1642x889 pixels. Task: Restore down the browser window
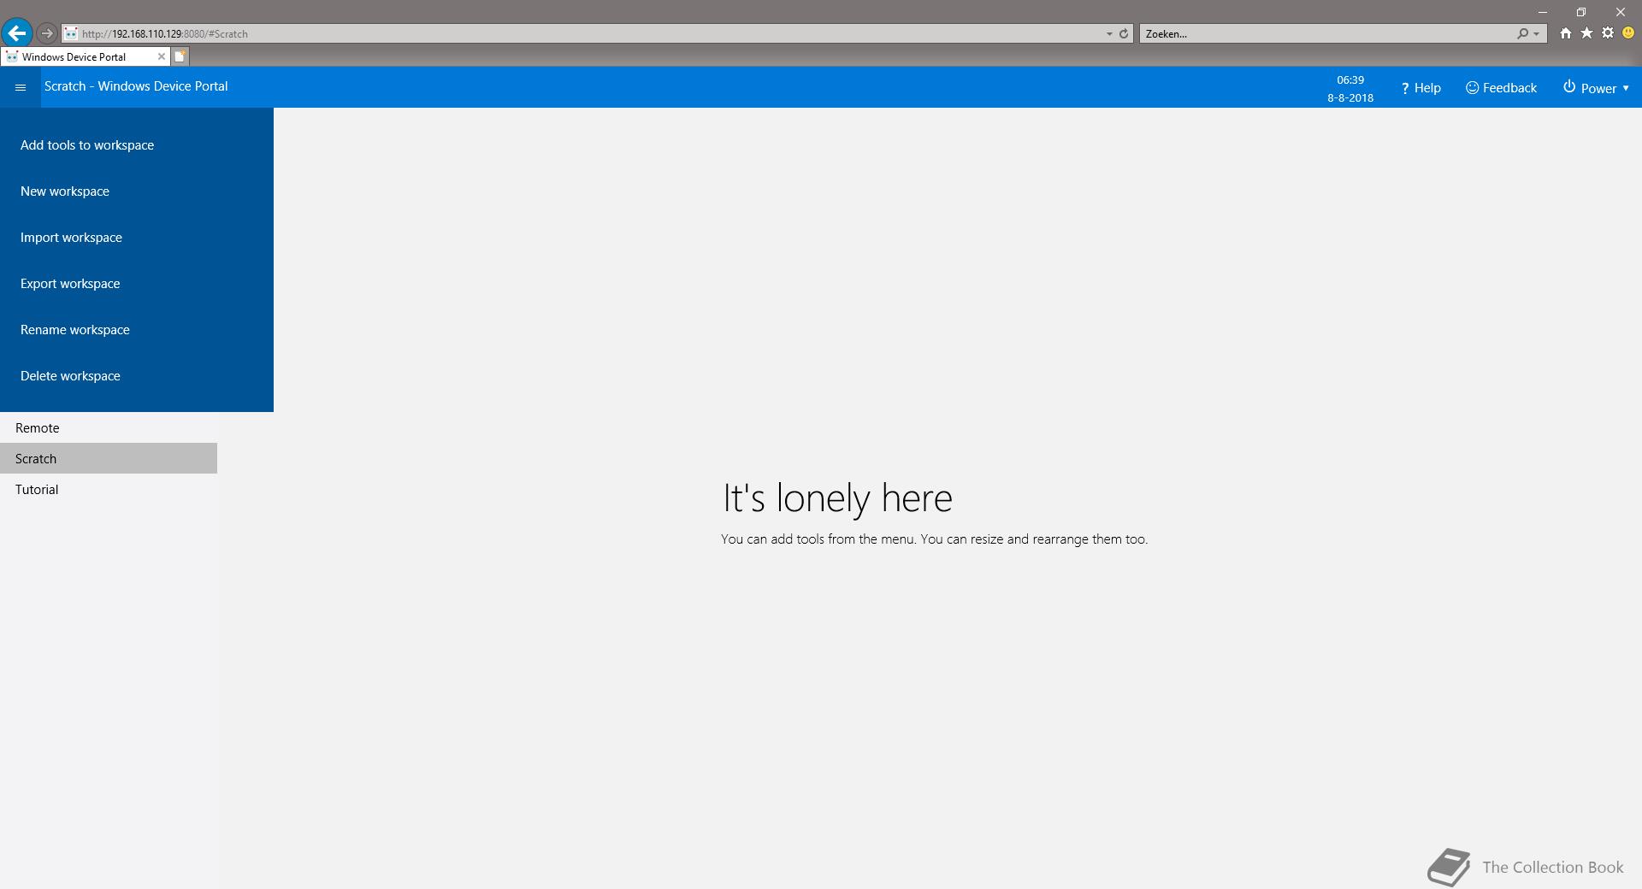[x=1581, y=12]
